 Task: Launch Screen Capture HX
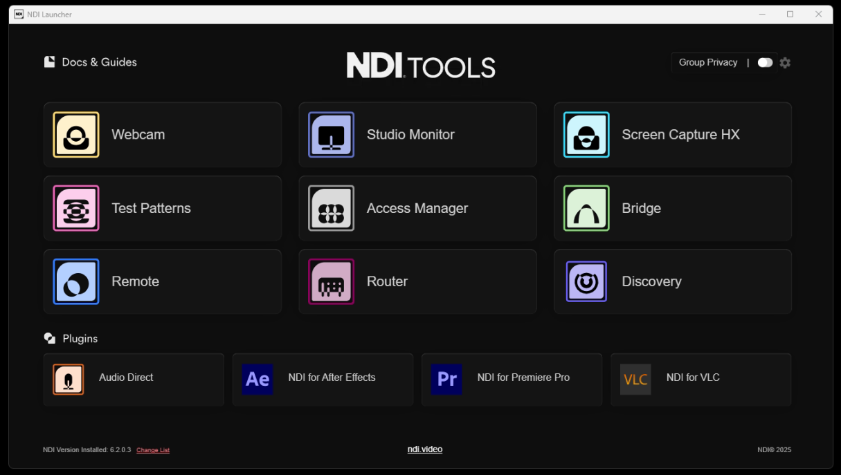(x=671, y=134)
